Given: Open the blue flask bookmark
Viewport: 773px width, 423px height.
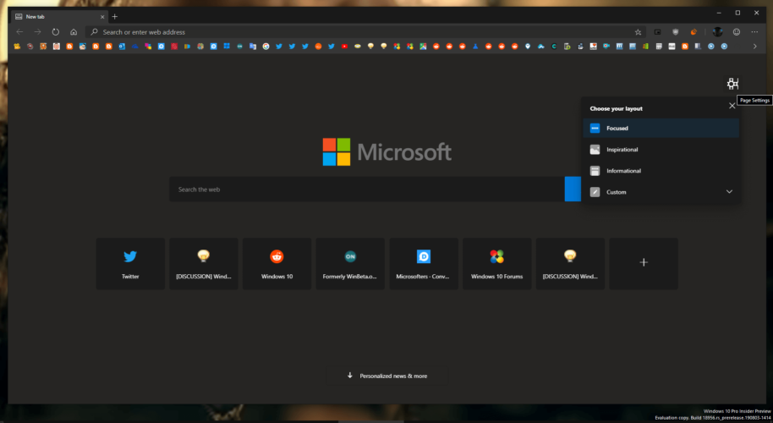Looking at the screenshot, I should pos(475,47).
